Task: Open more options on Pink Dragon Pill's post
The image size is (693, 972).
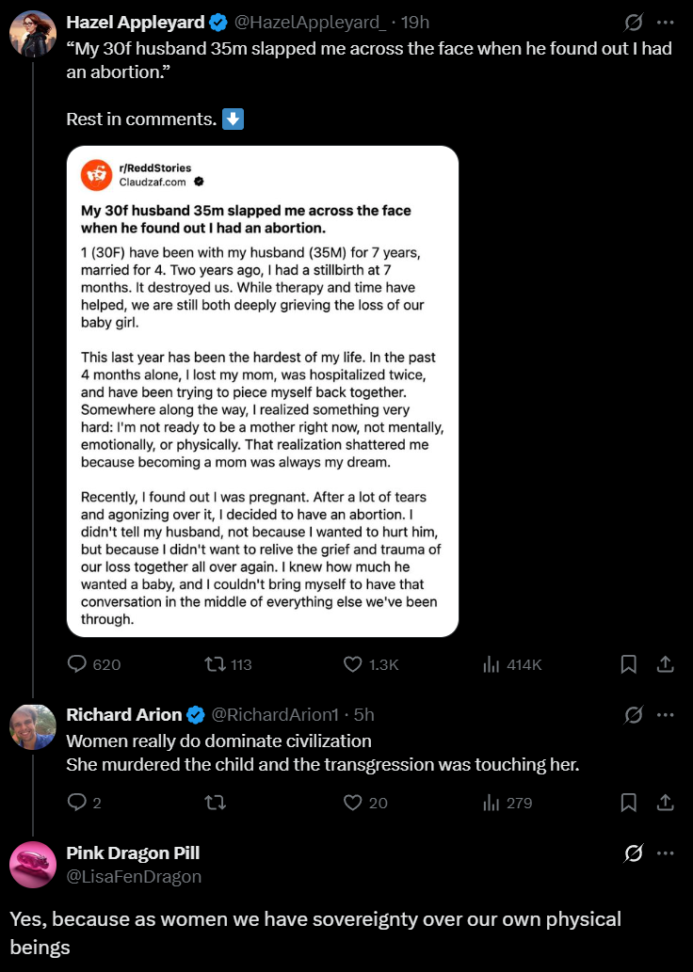Action: (x=666, y=853)
